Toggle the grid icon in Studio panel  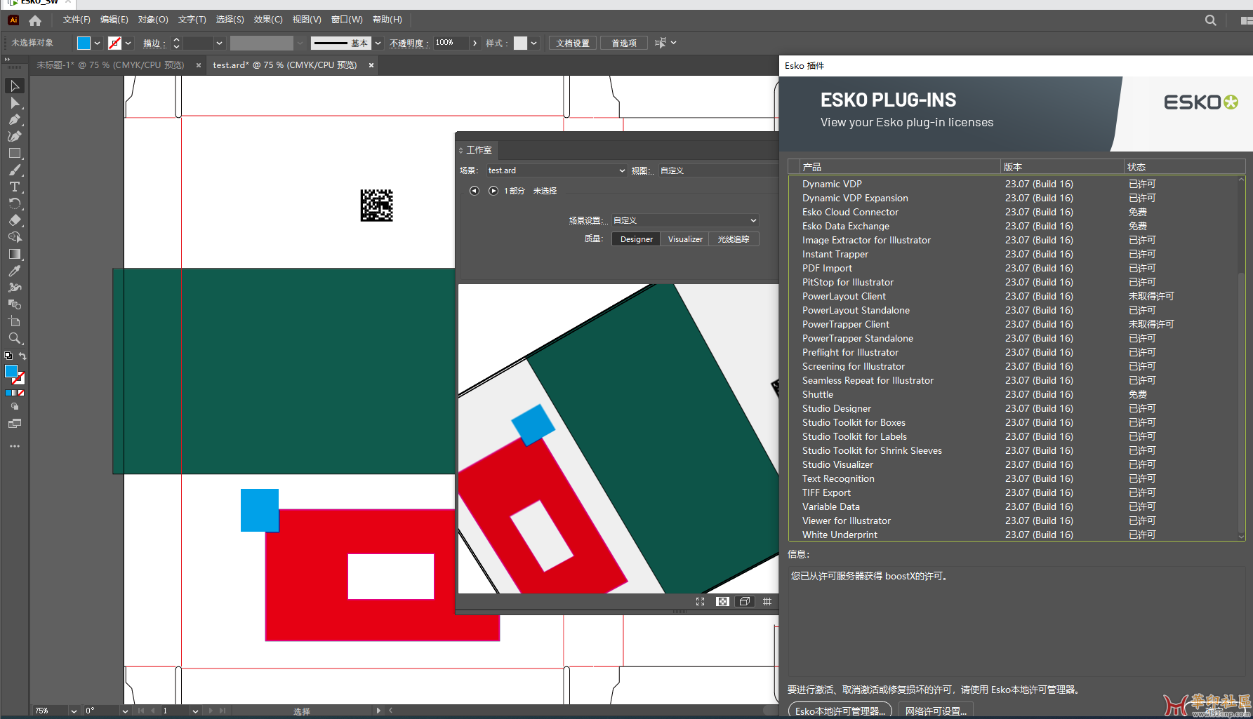coord(767,602)
